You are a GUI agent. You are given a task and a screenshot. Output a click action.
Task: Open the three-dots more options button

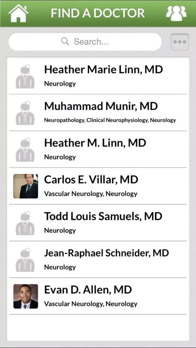[180, 42]
